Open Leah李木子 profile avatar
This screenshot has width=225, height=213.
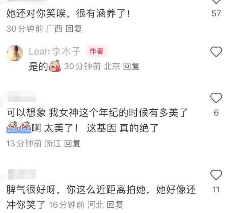15,53
